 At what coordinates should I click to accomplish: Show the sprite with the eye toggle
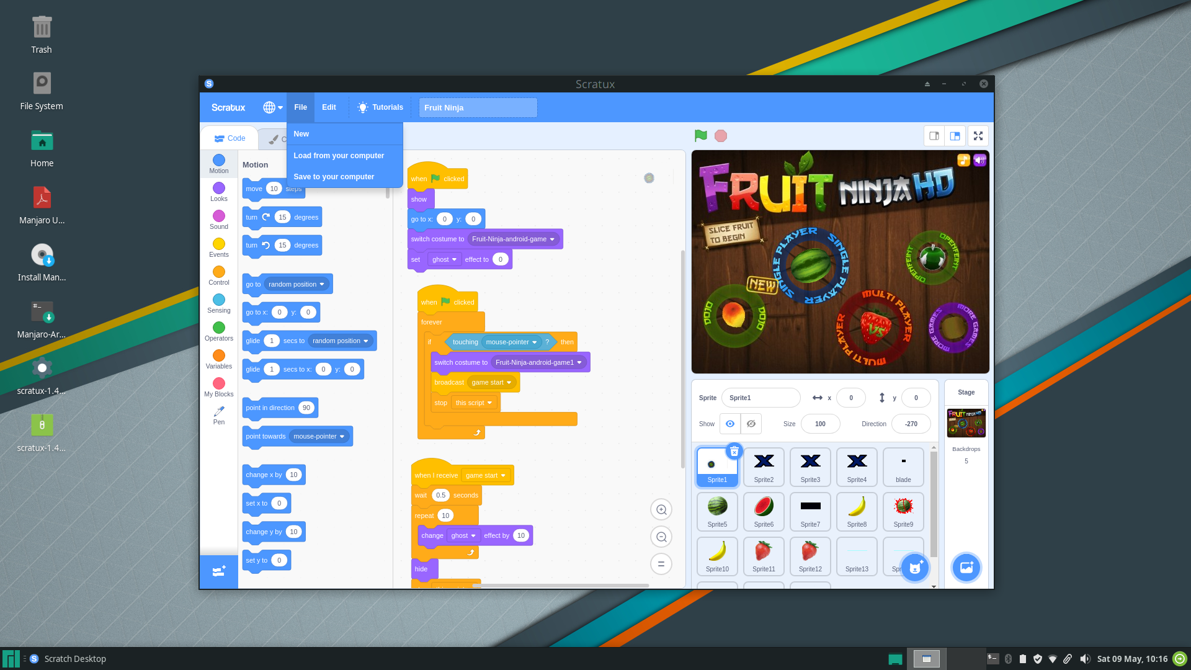click(x=730, y=424)
